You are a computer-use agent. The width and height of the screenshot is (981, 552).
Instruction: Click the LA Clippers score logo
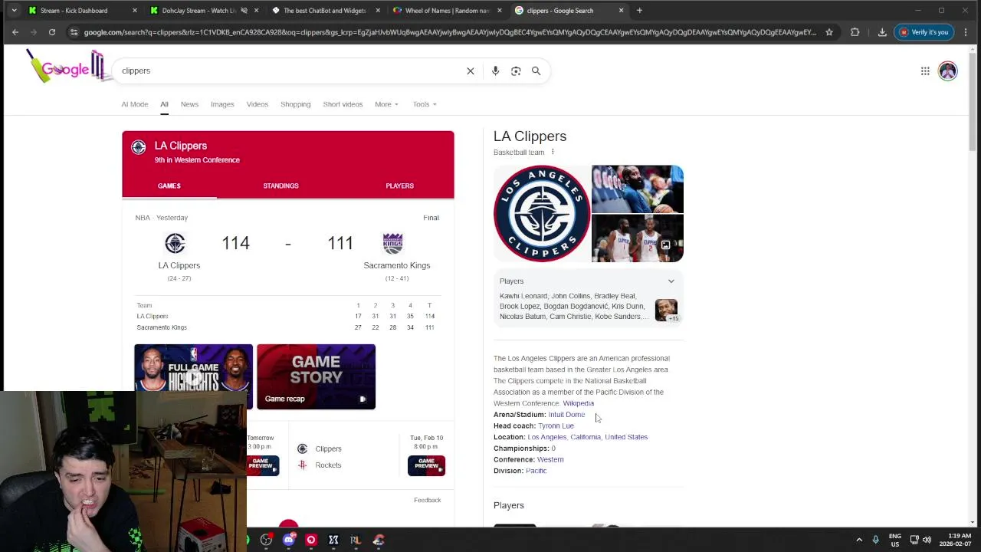point(175,243)
